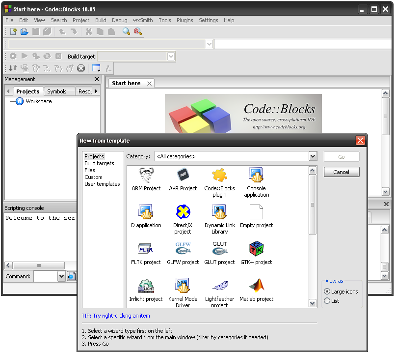
Task: Choose the Direct/X project template
Action: coord(183,211)
